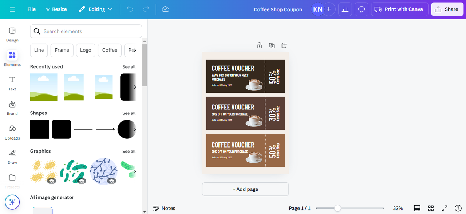Open the analytics insights chart icon
466x214 pixels.
coord(345,9)
